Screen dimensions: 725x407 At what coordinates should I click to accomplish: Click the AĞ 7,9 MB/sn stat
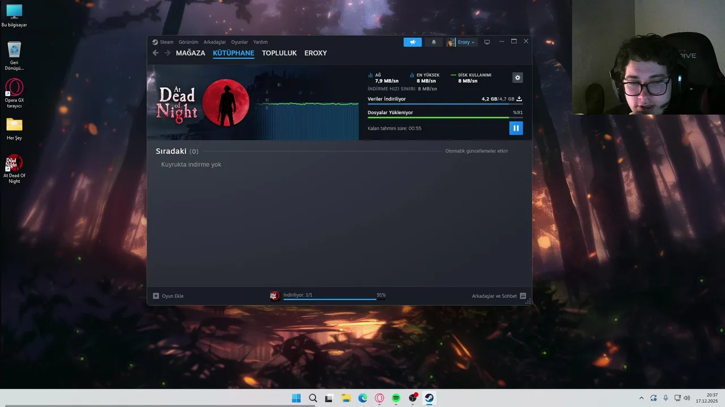coord(383,78)
